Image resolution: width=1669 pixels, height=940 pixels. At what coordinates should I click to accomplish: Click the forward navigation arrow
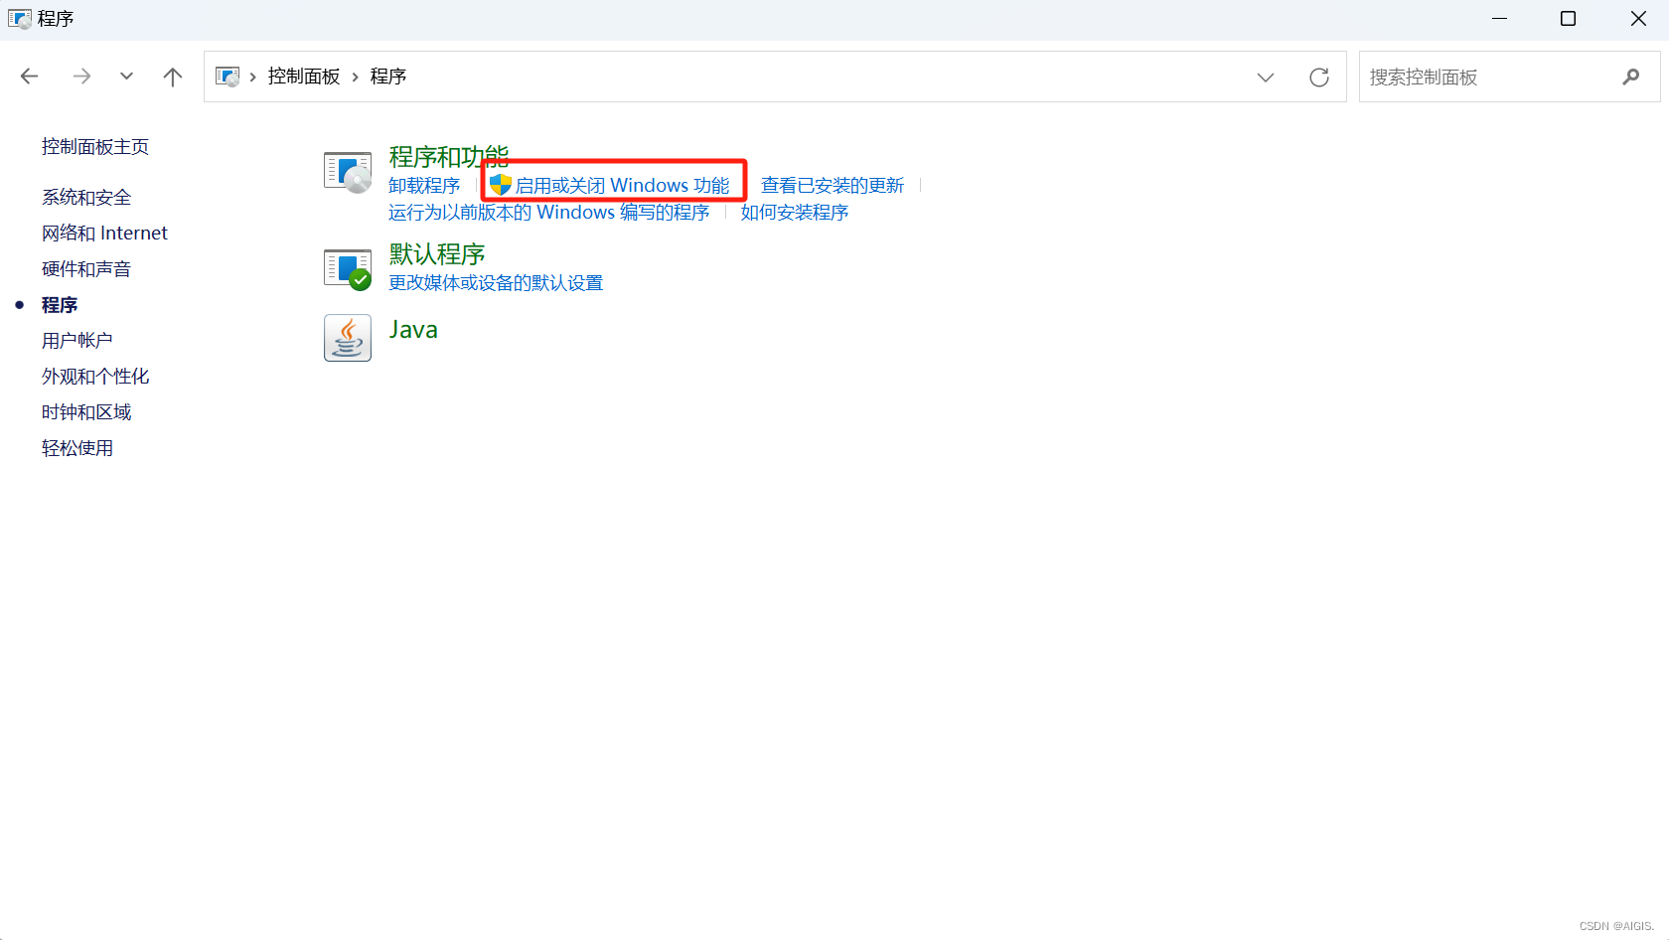(81, 77)
